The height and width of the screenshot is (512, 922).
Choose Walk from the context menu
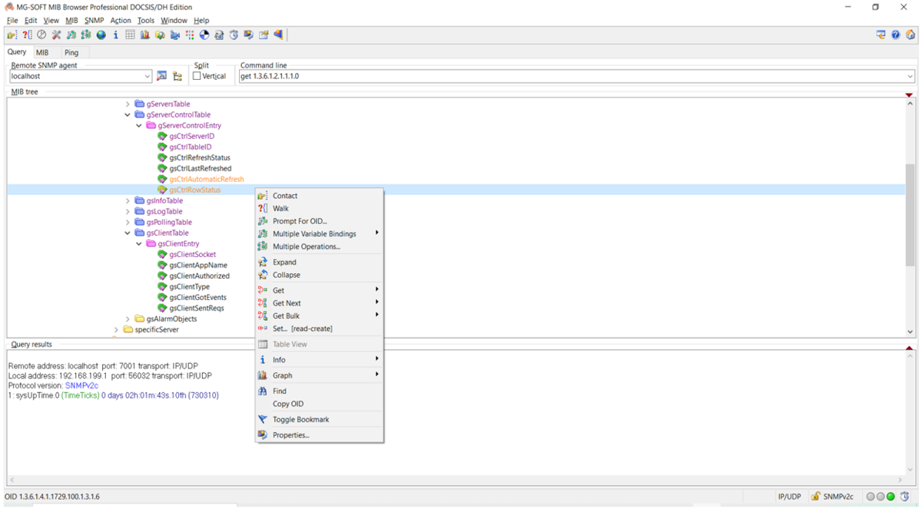point(280,209)
